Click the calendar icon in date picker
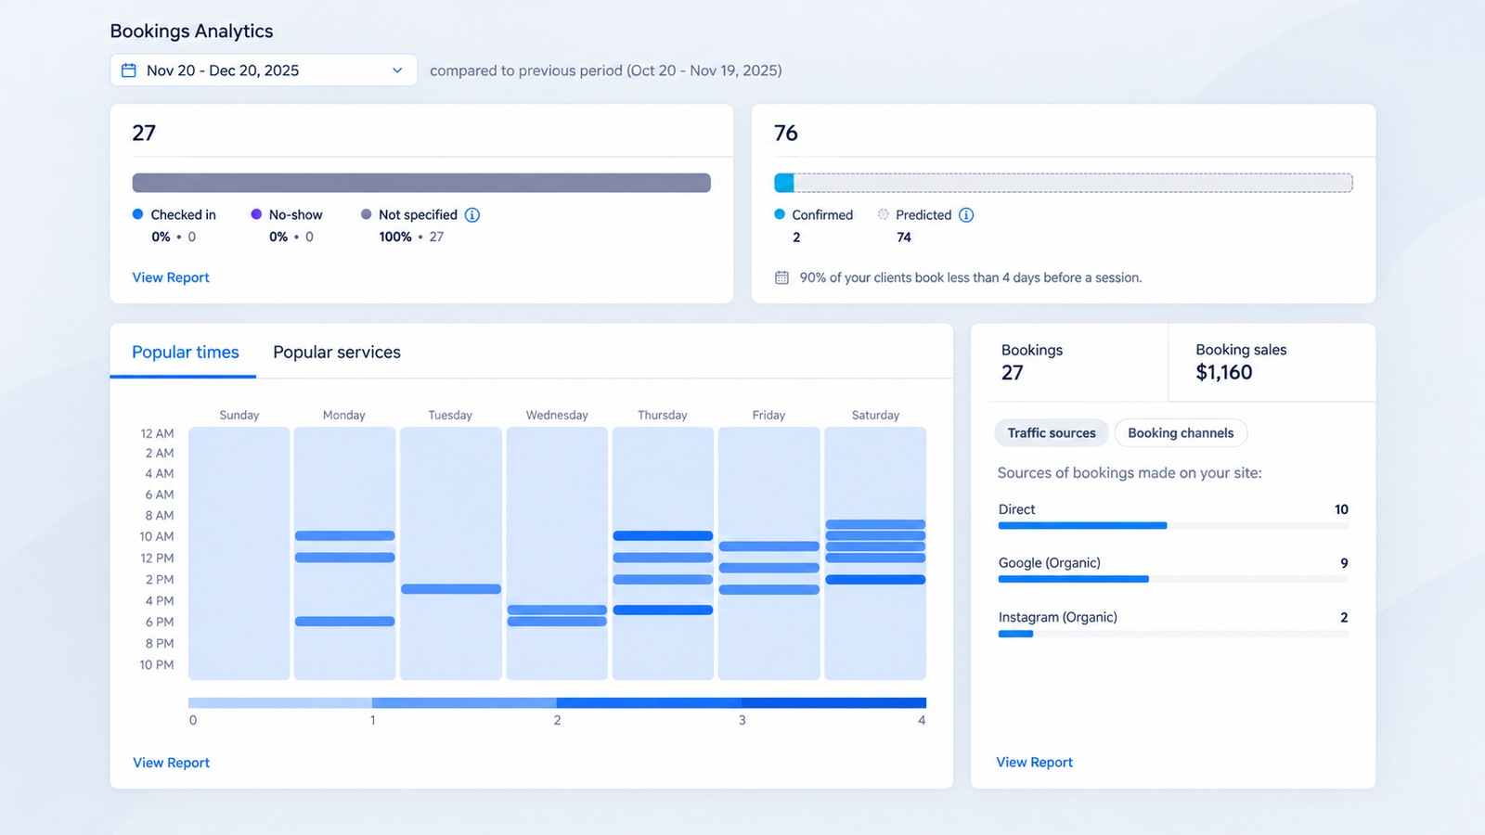Screen dimensions: 1485x835 pyautogui.click(x=129, y=71)
